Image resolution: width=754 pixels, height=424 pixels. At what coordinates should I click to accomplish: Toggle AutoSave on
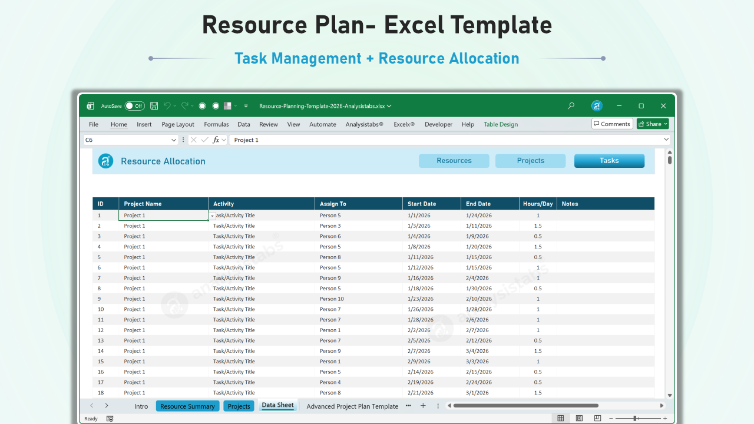tap(135, 105)
